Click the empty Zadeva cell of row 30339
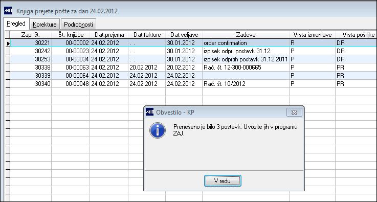Viewport: 377px width, 202px height. click(x=246, y=76)
